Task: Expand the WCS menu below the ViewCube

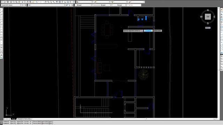Action: click(x=208, y=28)
